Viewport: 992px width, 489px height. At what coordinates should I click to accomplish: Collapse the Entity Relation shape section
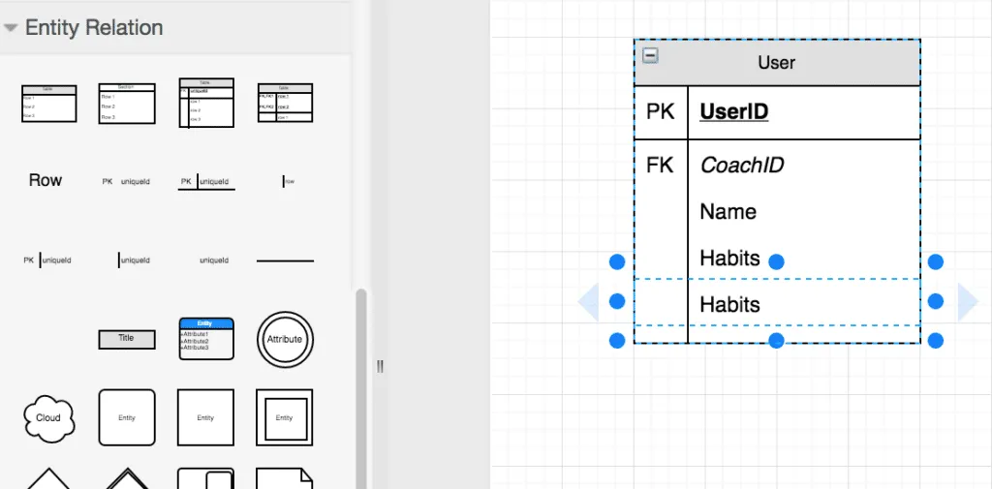tap(12, 28)
